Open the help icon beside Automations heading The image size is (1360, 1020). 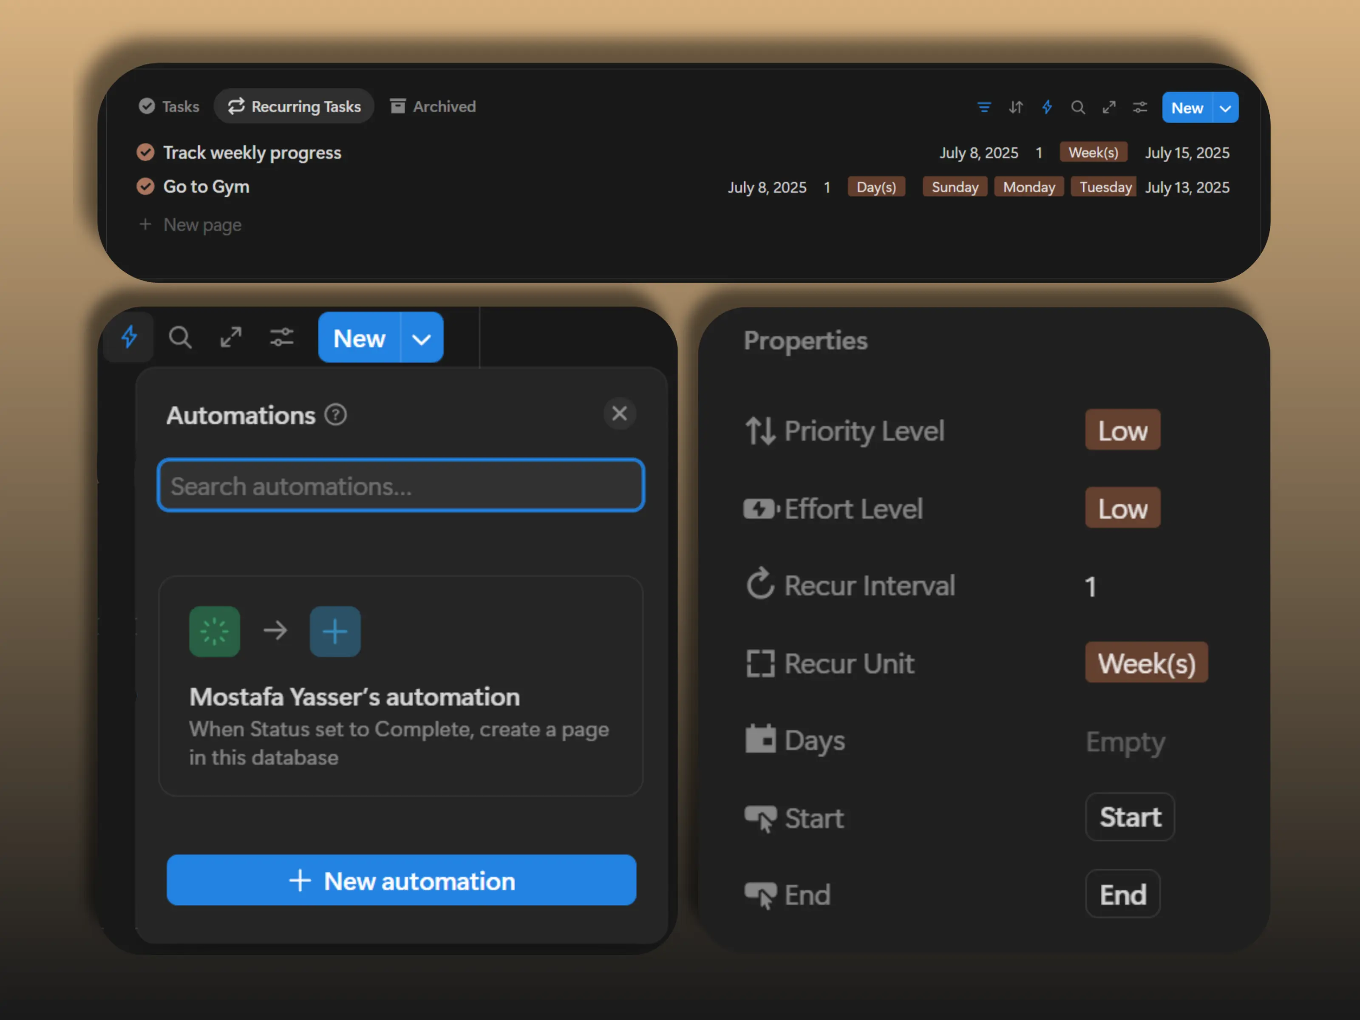point(336,414)
